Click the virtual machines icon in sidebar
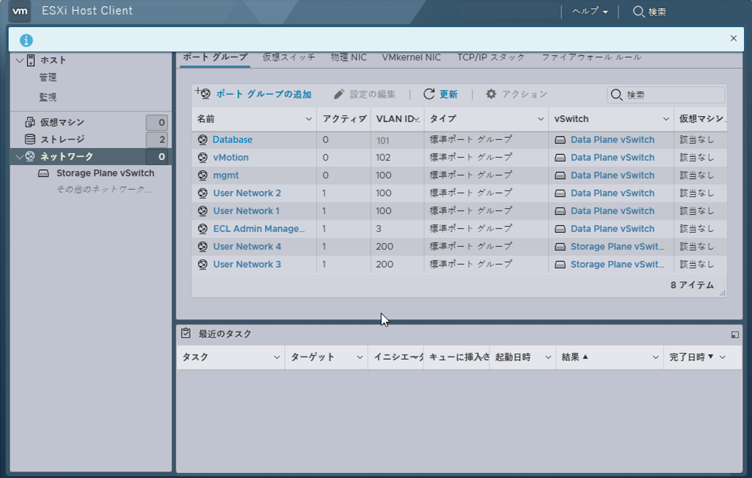 click(x=30, y=123)
